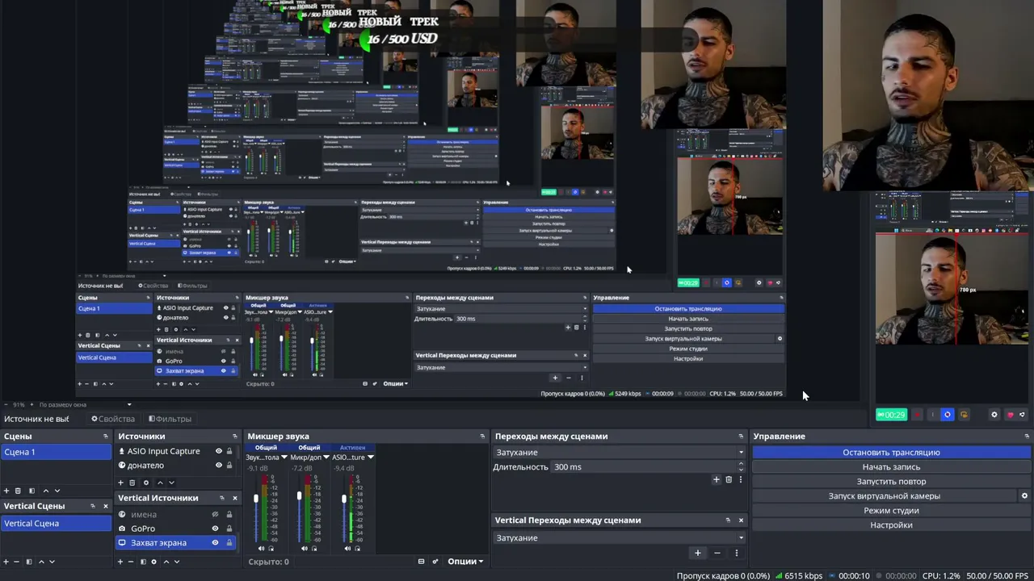
Task: Open the Опции menu in mixer
Action: (465, 562)
